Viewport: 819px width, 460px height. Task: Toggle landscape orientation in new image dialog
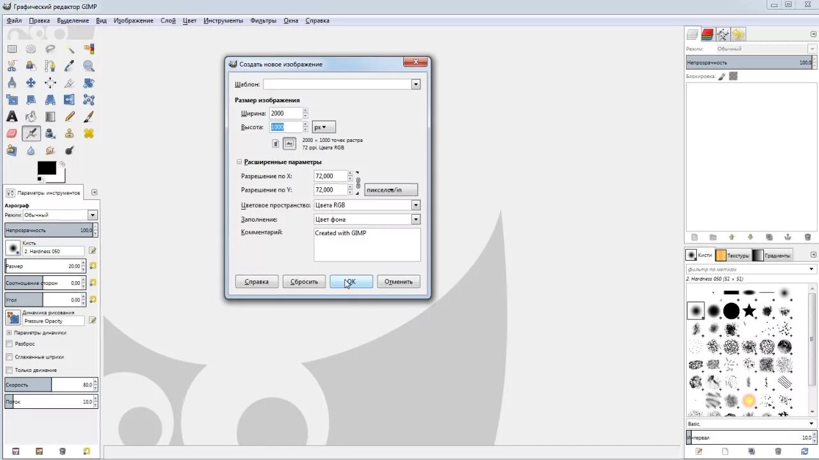[289, 144]
